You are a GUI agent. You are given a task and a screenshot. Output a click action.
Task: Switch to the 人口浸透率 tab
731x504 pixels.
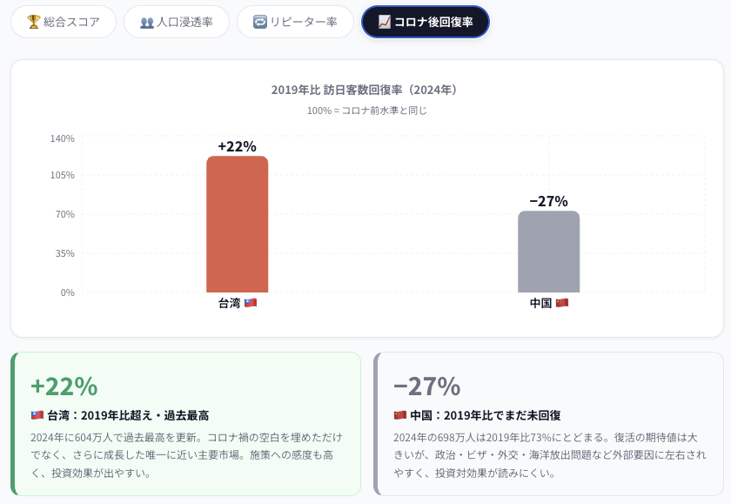point(177,22)
